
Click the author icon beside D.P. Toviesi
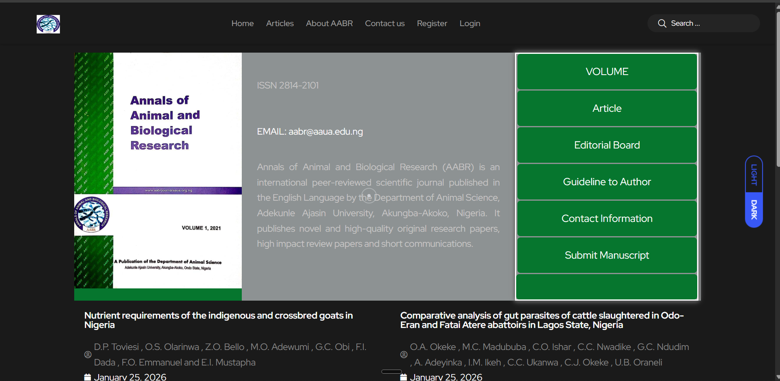click(88, 354)
